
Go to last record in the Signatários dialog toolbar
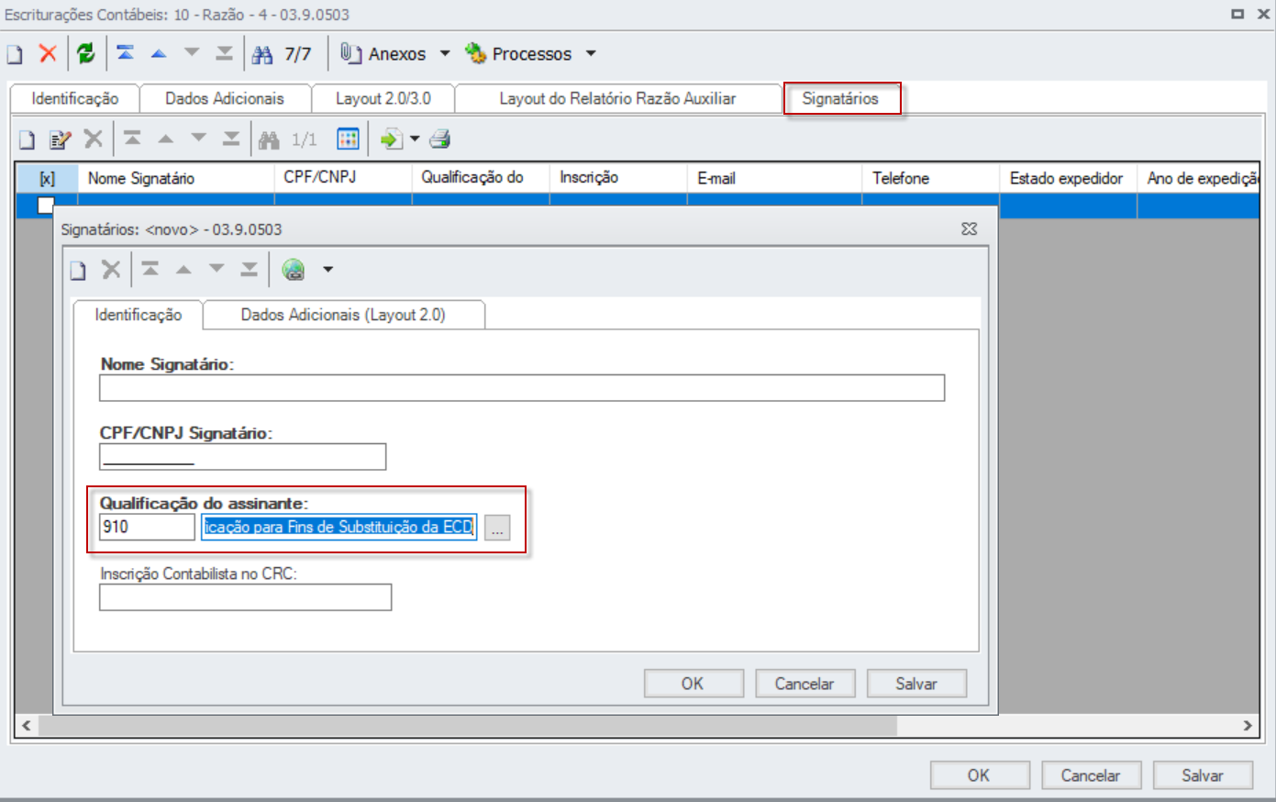(250, 269)
